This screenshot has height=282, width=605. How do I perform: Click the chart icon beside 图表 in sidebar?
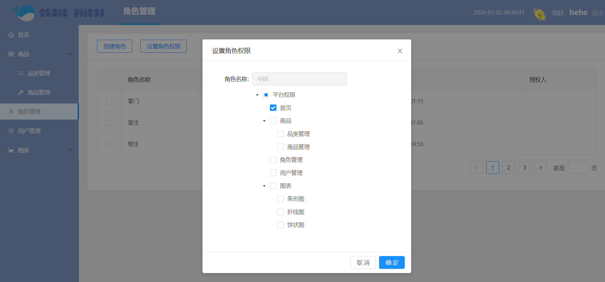pos(11,150)
